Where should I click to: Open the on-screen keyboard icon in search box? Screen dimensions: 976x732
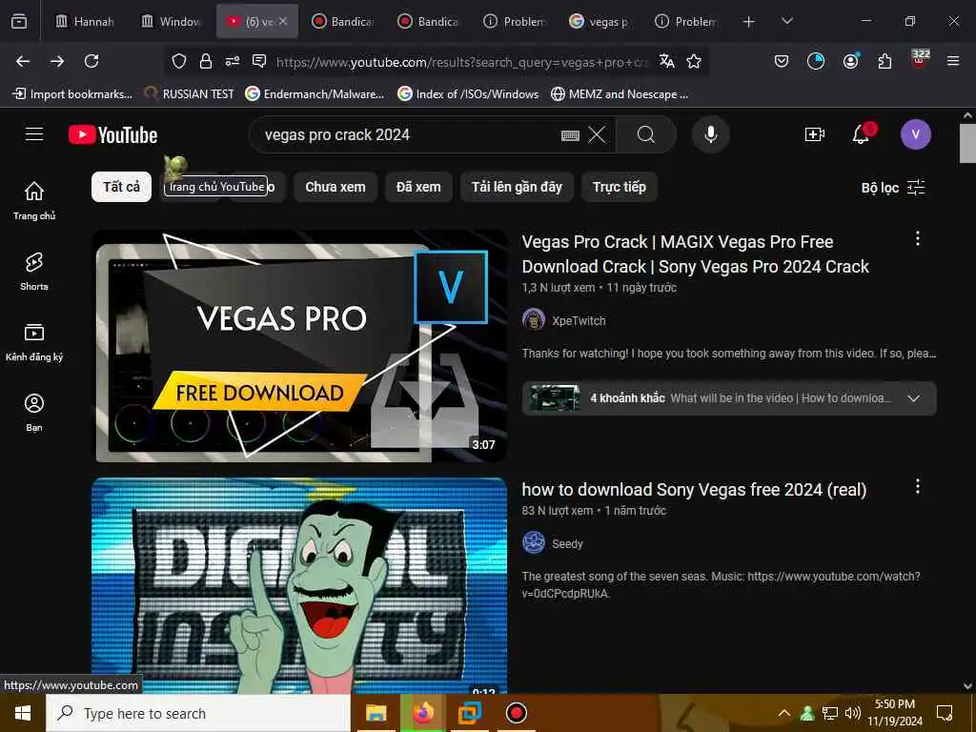(570, 135)
